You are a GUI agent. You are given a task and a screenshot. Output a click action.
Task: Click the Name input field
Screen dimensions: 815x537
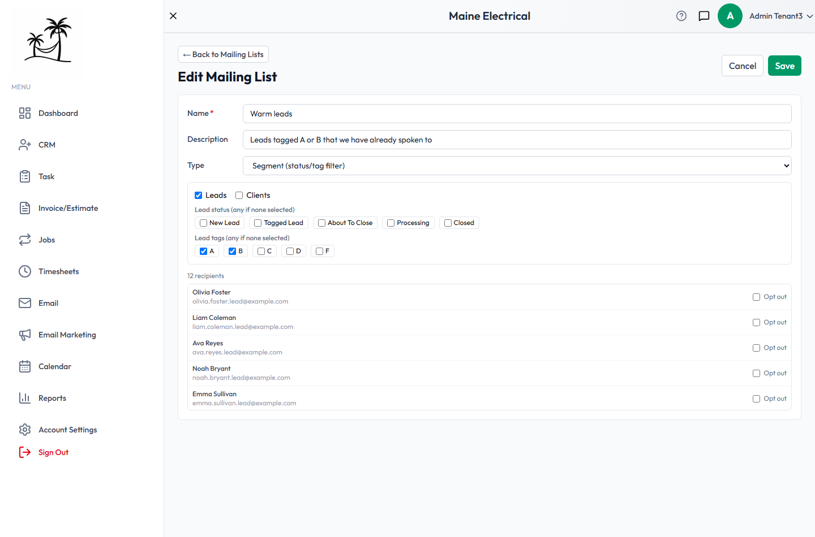coord(517,114)
